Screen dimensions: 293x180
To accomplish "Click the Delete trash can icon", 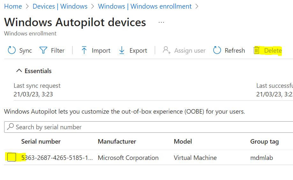I will 257,50.
